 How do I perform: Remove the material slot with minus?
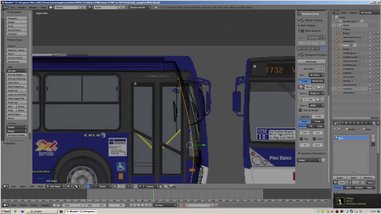[x=373, y=140]
